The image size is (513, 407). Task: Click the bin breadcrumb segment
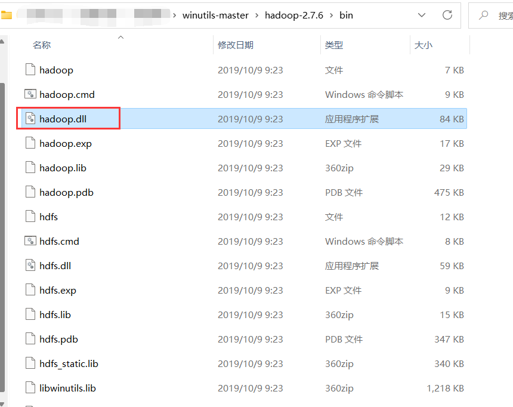point(346,16)
